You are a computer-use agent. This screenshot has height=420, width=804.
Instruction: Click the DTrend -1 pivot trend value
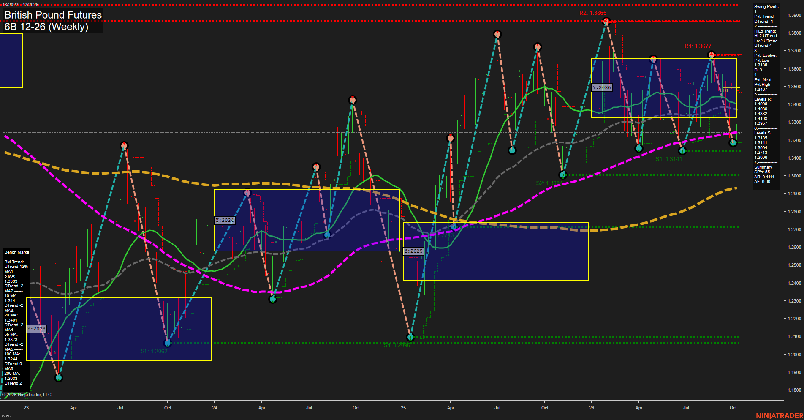[763, 22]
